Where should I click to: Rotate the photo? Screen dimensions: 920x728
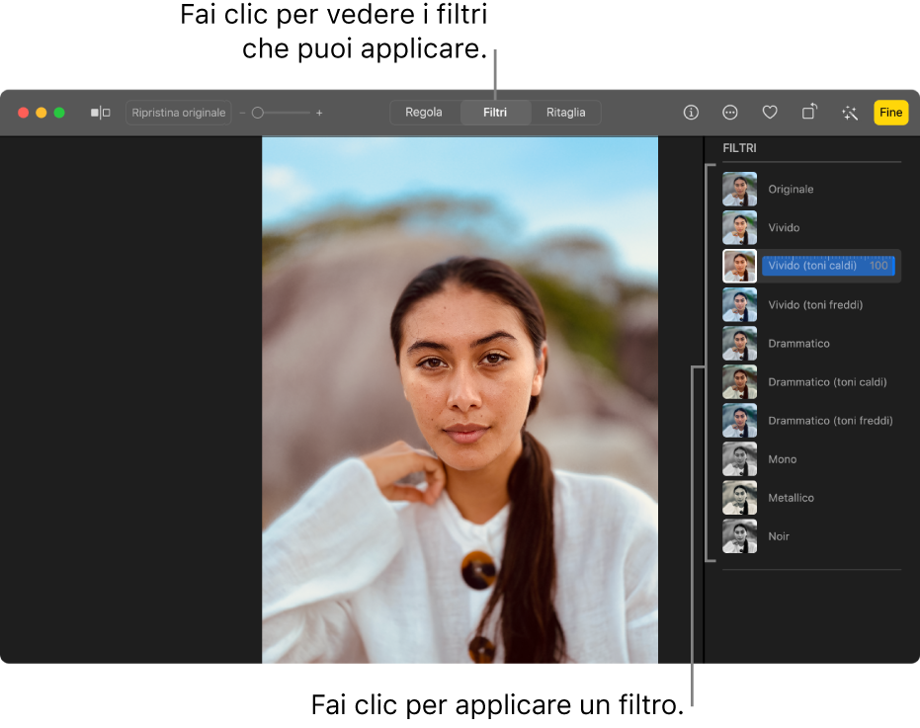tap(808, 113)
